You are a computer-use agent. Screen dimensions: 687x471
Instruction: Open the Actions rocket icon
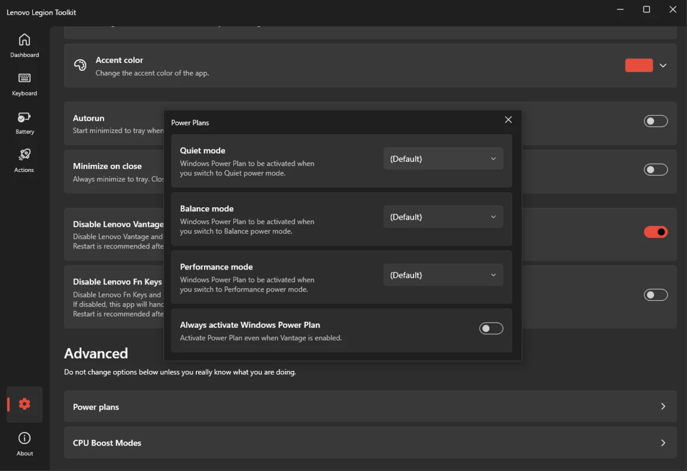(x=24, y=155)
